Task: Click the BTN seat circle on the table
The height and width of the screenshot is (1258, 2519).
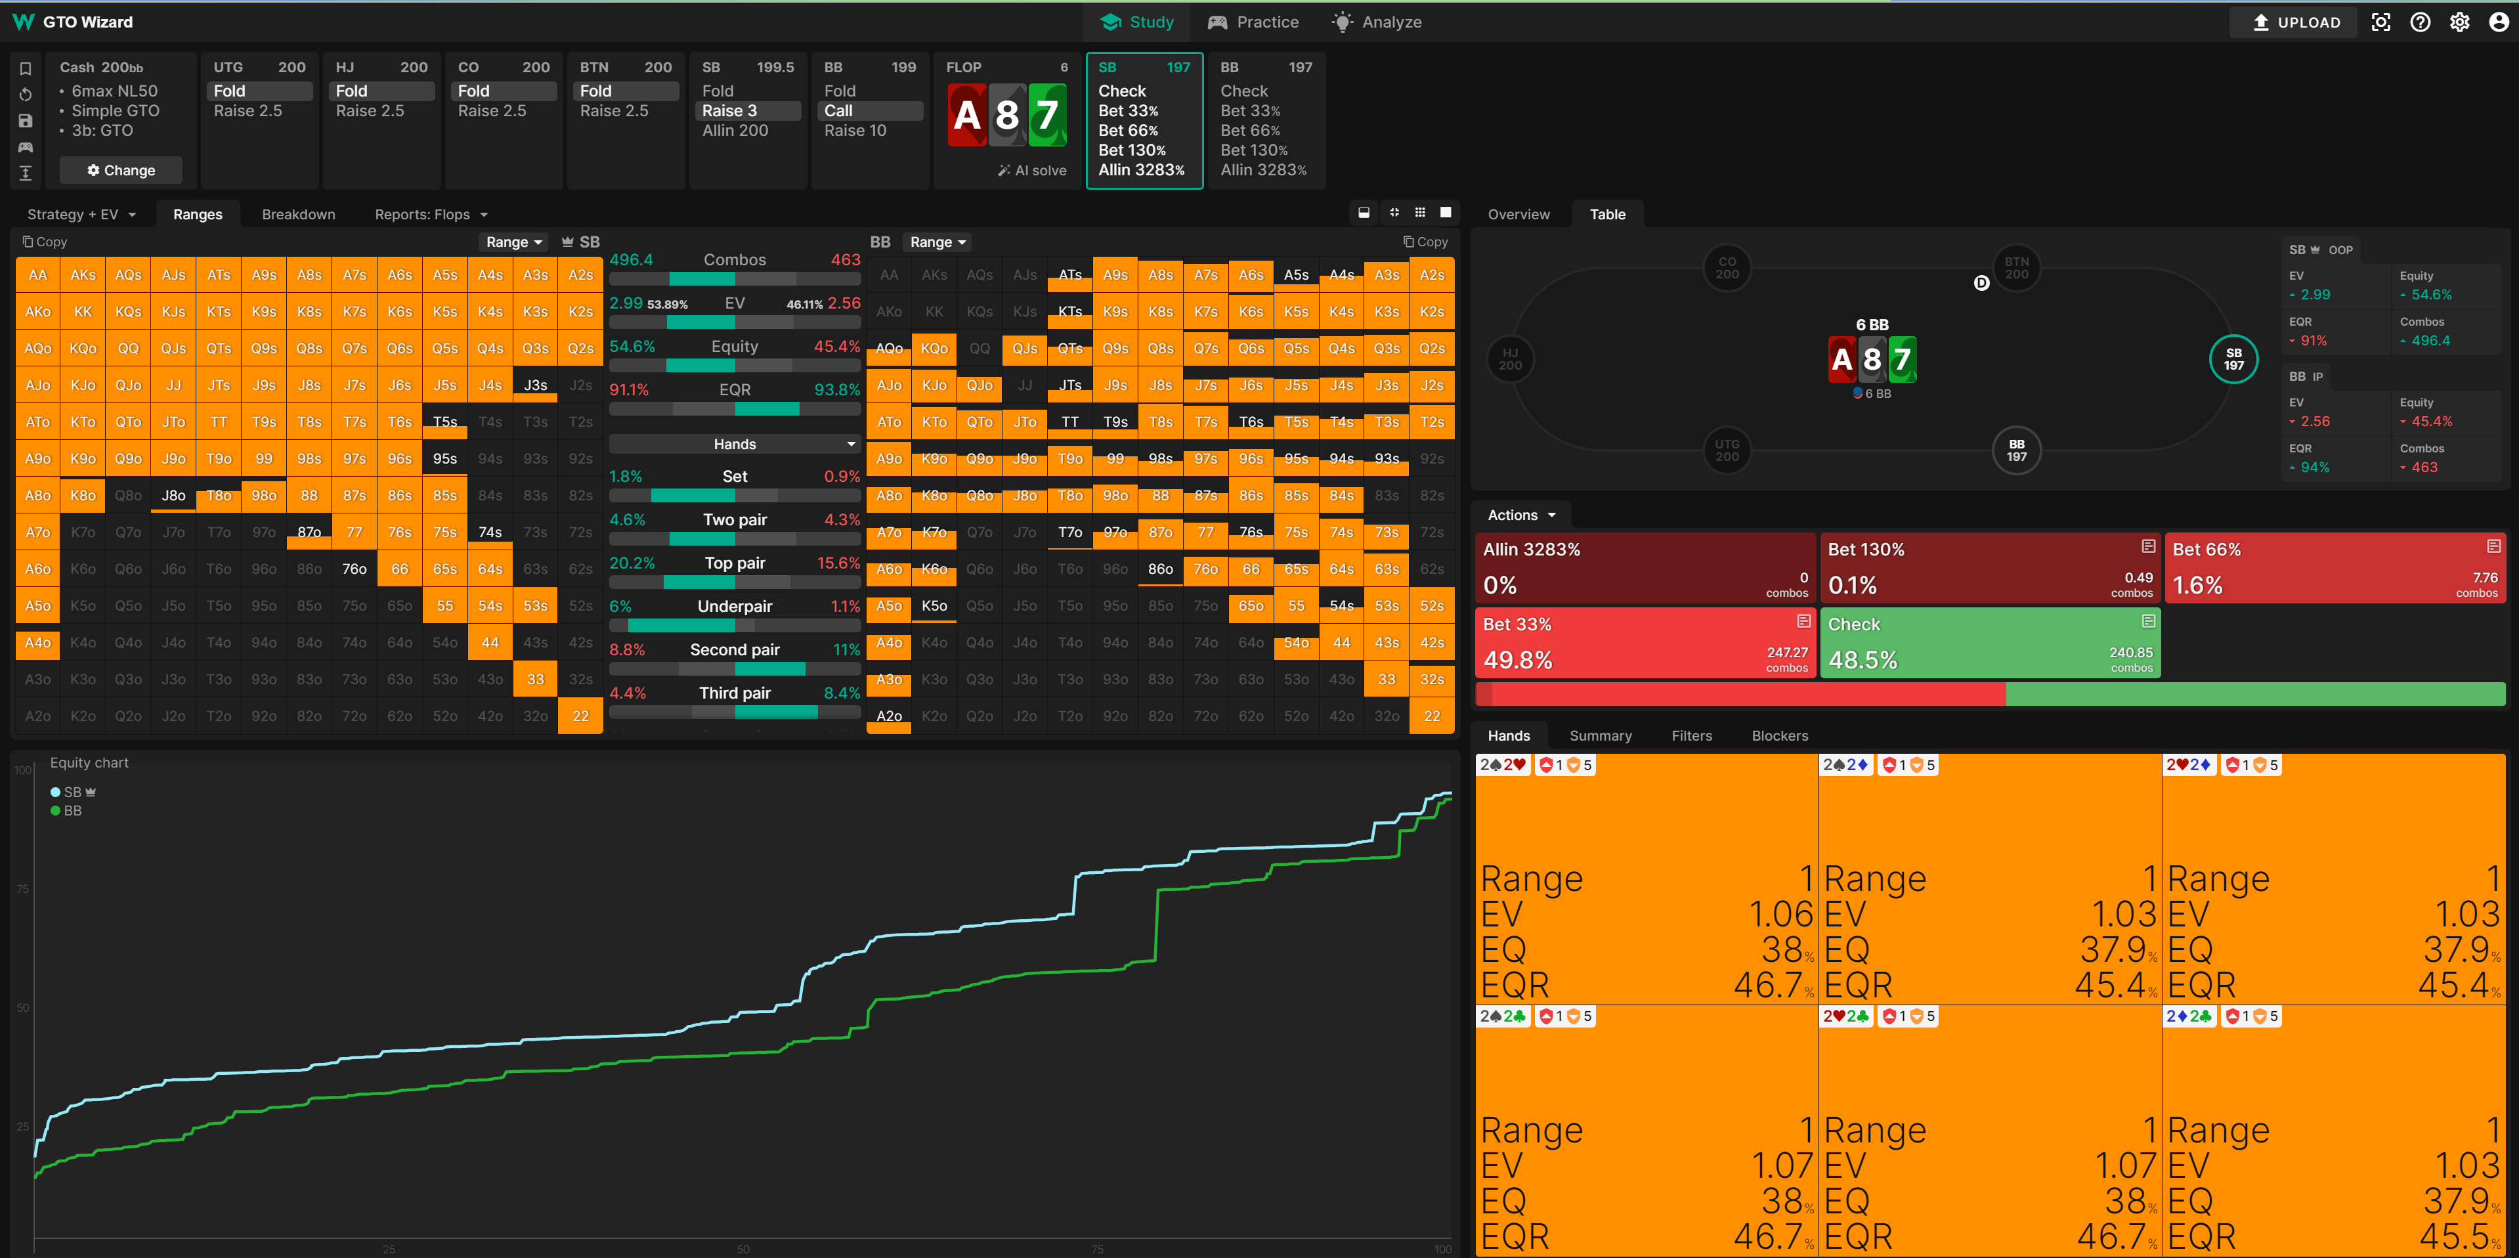Action: (2016, 268)
